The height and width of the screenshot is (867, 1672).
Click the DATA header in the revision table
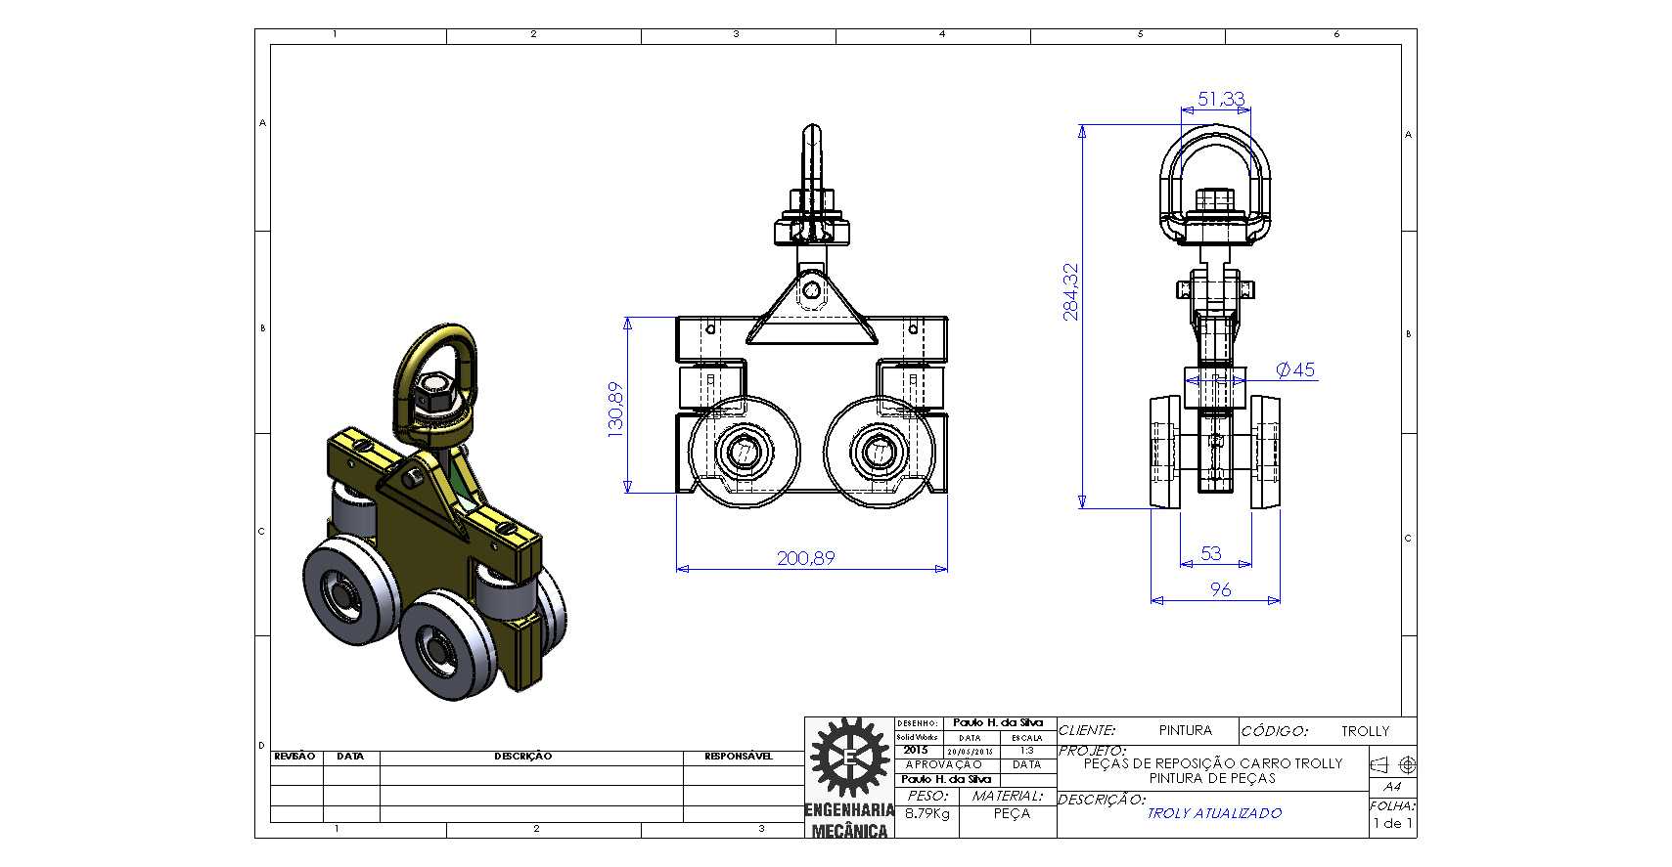tap(350, 756)
